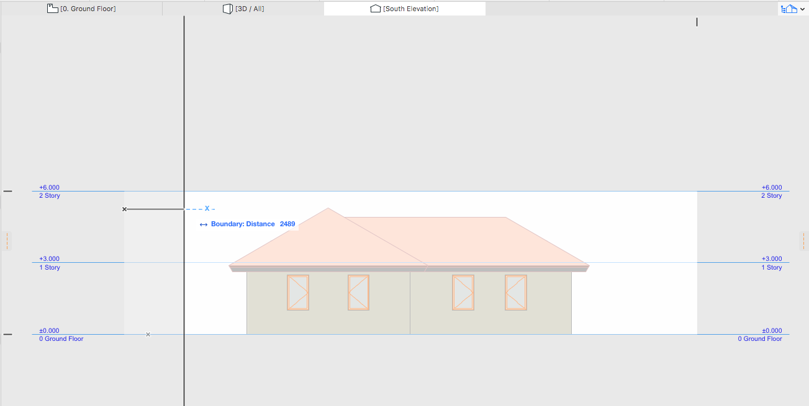Click the 3D cube icon on the [3D / All] tab
Screen dimensions: 809x406
click(227, 8)
